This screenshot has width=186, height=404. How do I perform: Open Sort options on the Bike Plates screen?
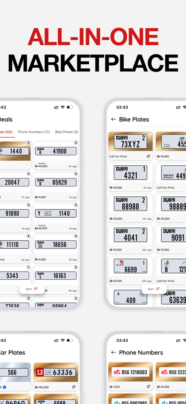[x=154, y=289]
